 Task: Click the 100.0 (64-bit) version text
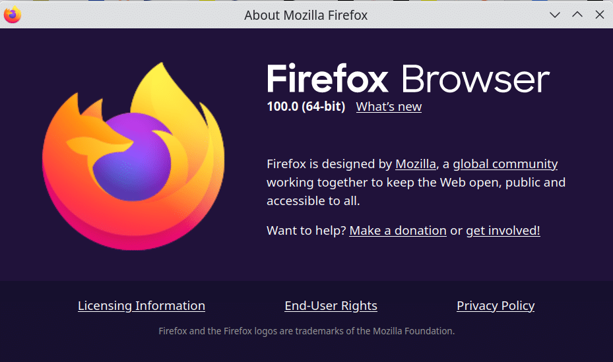(306, 106)
